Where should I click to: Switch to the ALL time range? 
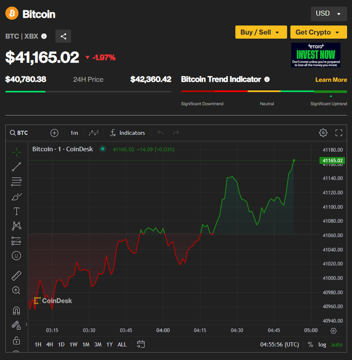[122, 344]
